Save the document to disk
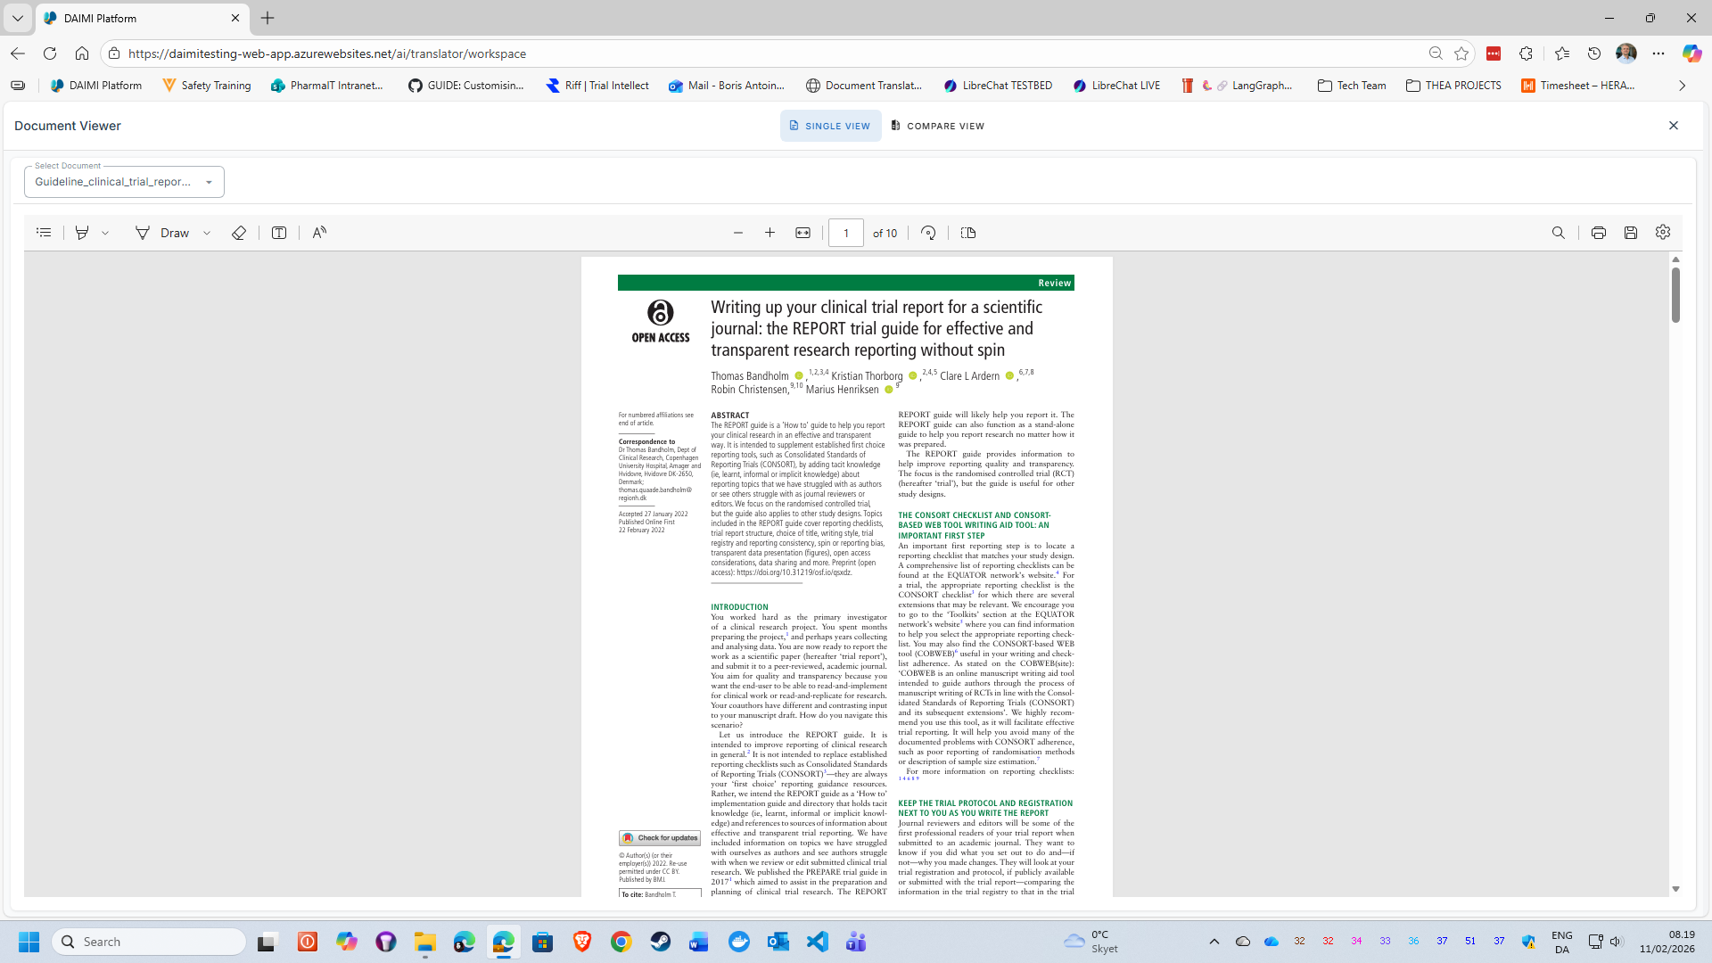This screenshot has height=963, width=1712. pos(1630,233)
